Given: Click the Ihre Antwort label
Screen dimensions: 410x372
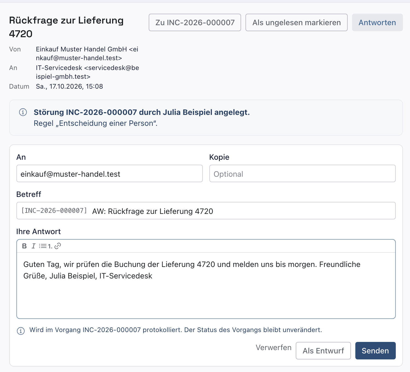Looking at the screenshot, I should 39,231.
